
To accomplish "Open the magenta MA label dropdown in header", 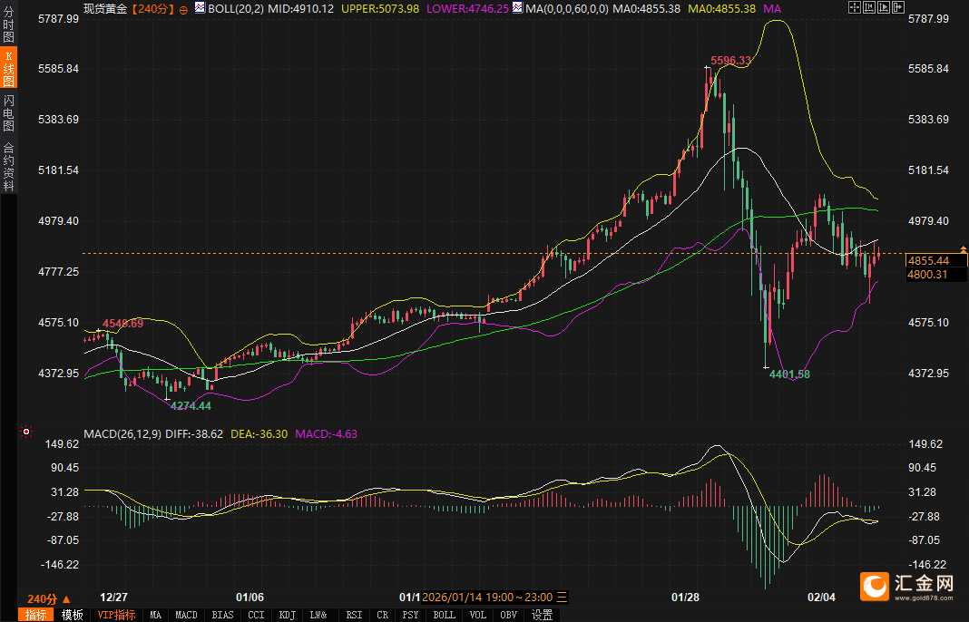I will click(x=772, y=9).
